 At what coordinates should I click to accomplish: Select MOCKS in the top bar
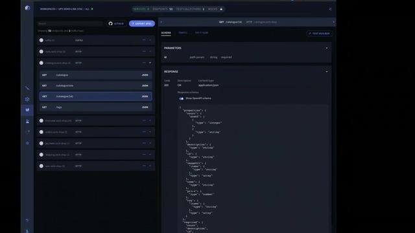click(213, 9)
